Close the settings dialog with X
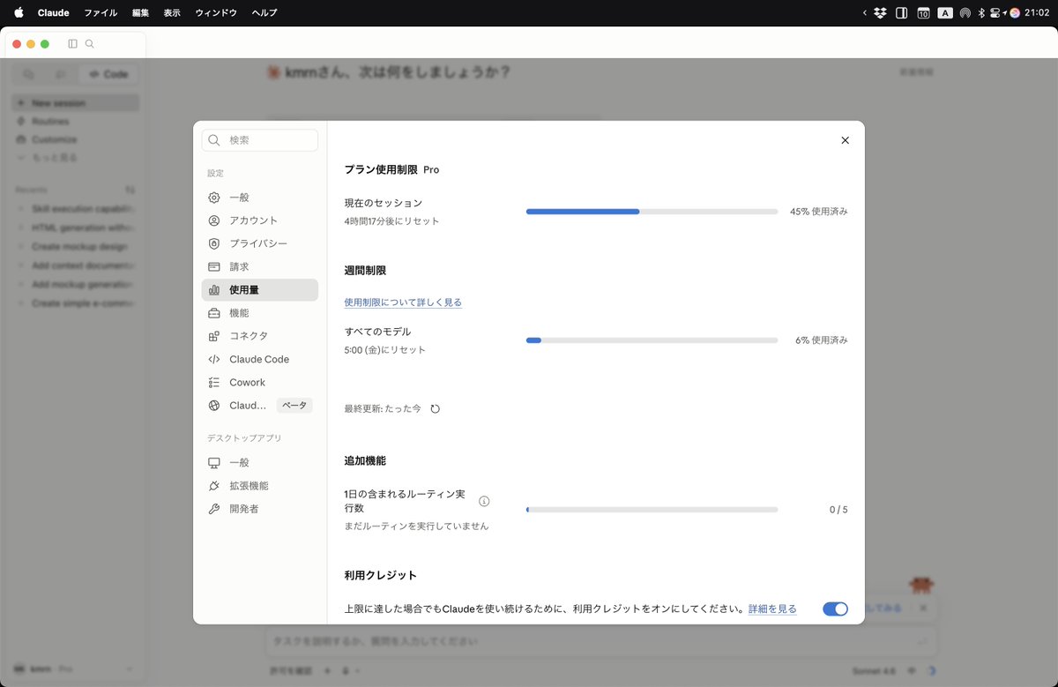 (845, 140)
